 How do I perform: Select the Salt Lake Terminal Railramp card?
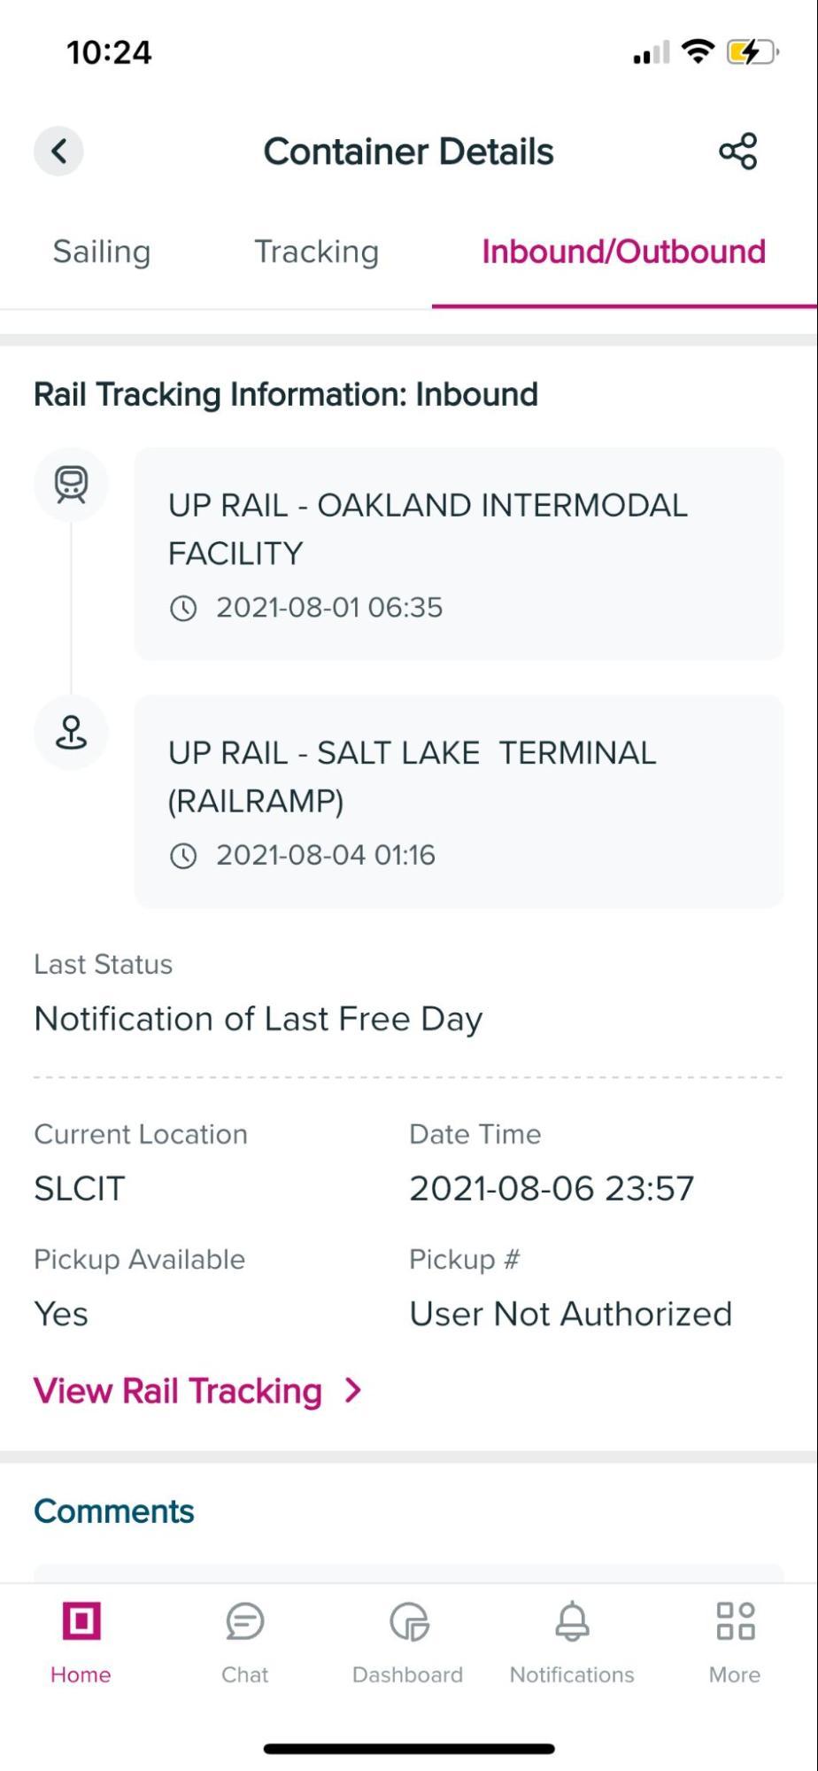pyautogui.click(x=459, y=801)
